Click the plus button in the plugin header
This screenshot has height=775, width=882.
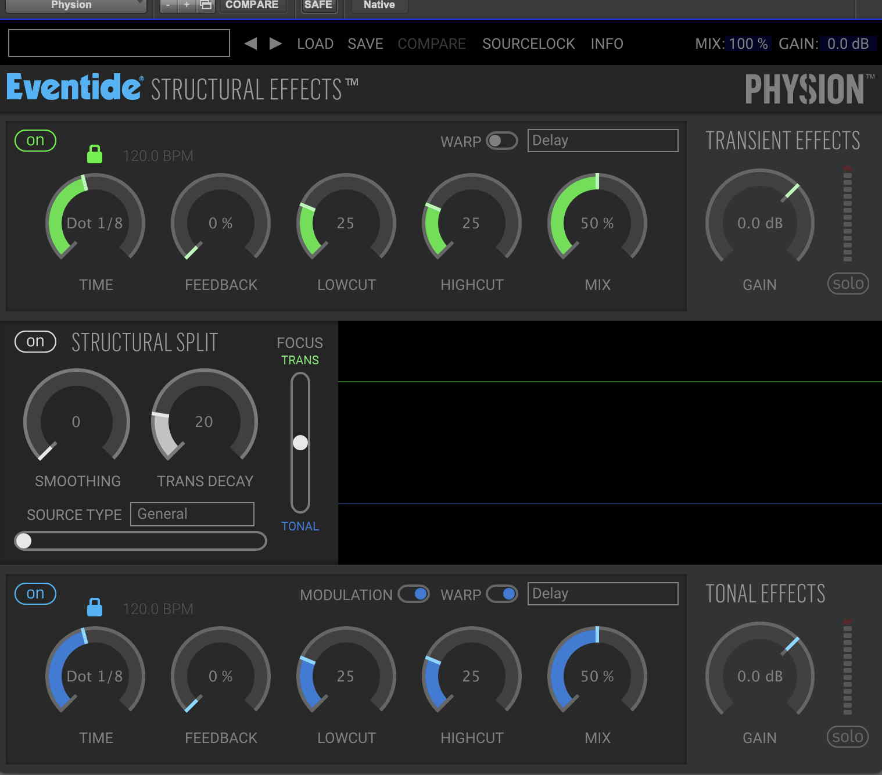pyautogui.click(x=187, y=5)
